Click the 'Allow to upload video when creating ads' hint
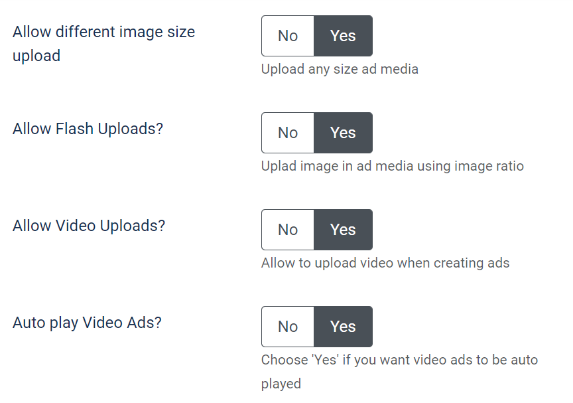Viewport: 573px width, 403px height. tap(385, 263)
